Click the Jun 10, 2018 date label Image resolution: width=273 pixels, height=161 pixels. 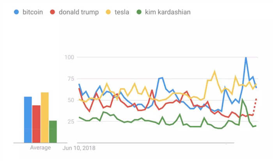click(x=79, y=148)
